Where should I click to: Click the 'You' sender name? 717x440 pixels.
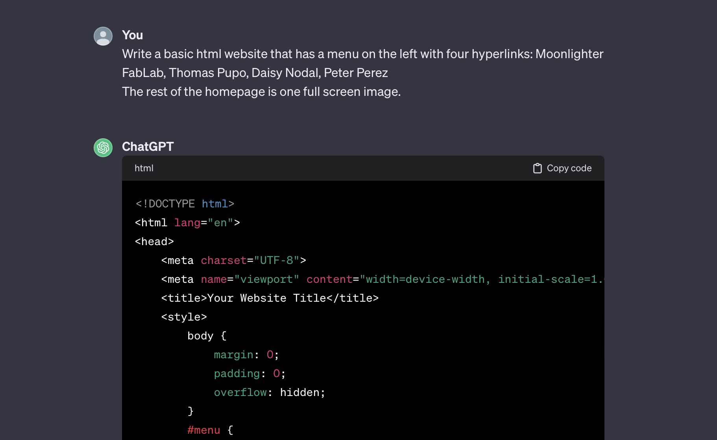(x=132, y=35)
